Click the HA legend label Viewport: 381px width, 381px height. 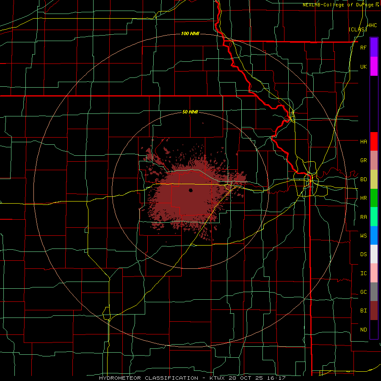pos(363,142)
